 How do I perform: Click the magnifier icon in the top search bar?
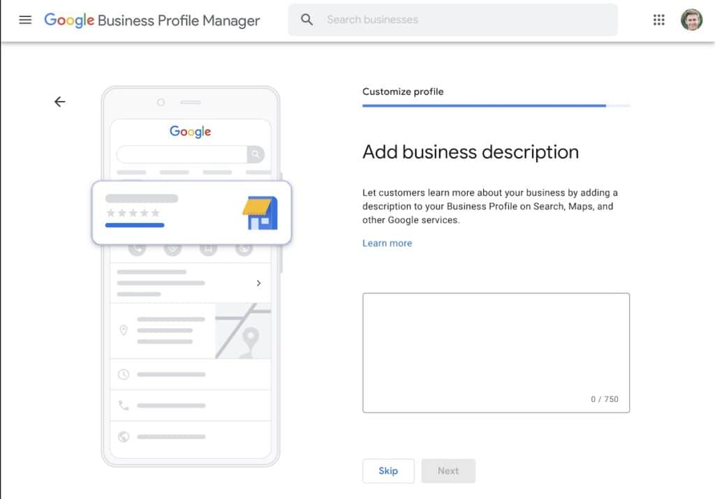tap(307, 20)
